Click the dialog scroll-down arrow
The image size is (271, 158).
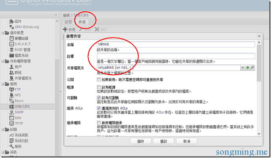(x=259, y=134)
